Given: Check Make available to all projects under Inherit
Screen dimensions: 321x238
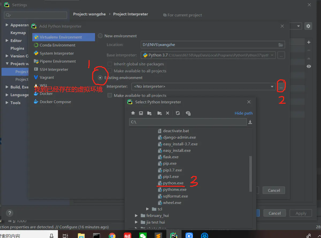Looking at the screenshot, I should tap(109, 71).
